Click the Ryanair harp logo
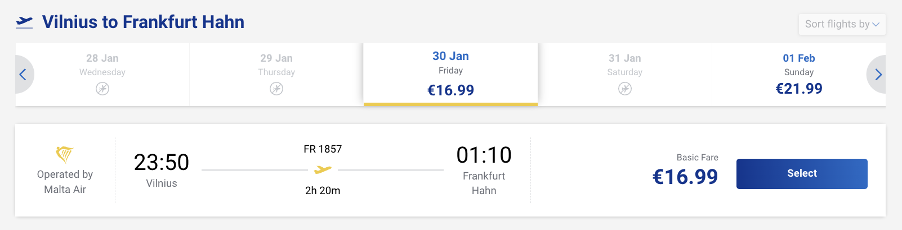 (x=65, y=154)
